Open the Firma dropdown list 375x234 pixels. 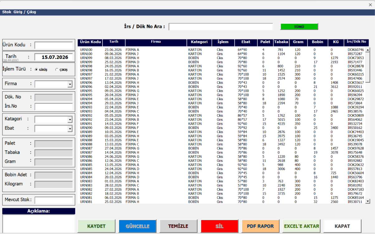70,84
